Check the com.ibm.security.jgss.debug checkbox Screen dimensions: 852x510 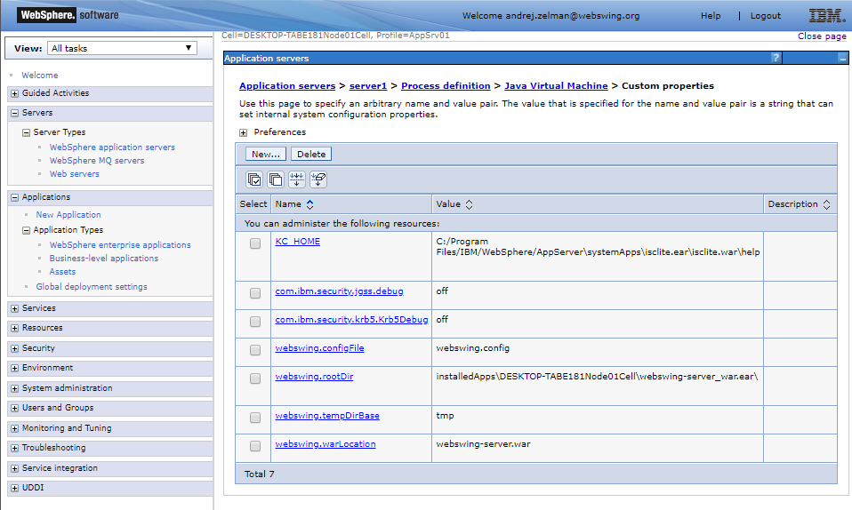[x=255, y=293]
